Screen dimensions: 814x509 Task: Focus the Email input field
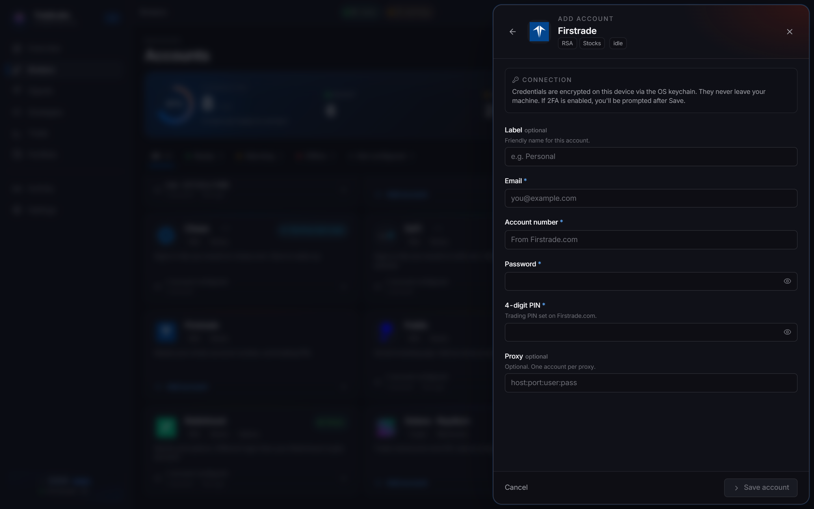coord(651,198)
